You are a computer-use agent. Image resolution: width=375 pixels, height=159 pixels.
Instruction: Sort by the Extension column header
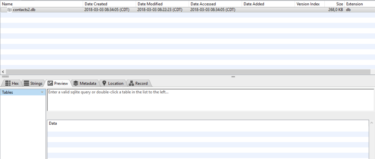[360, 4]
